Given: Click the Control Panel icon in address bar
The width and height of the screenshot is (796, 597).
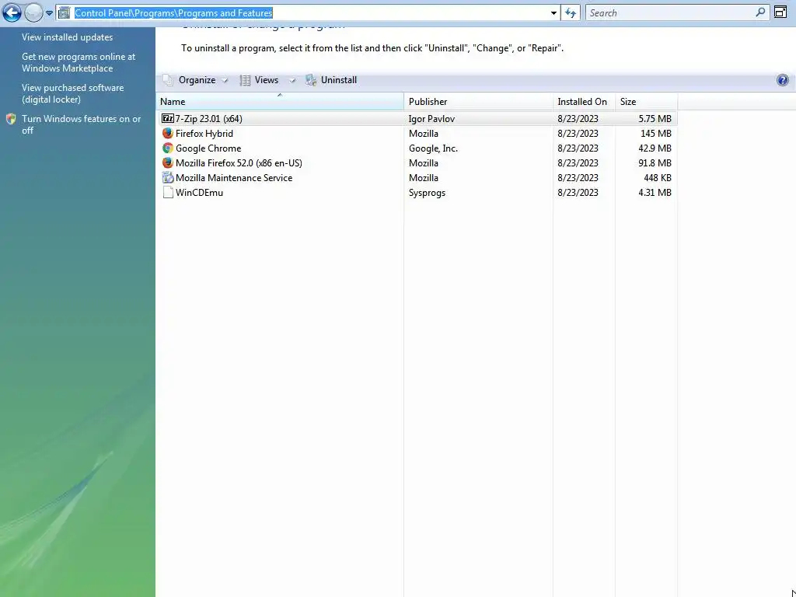Looking at the screenshot, I should pyautogui.click(x=64, y=12).
